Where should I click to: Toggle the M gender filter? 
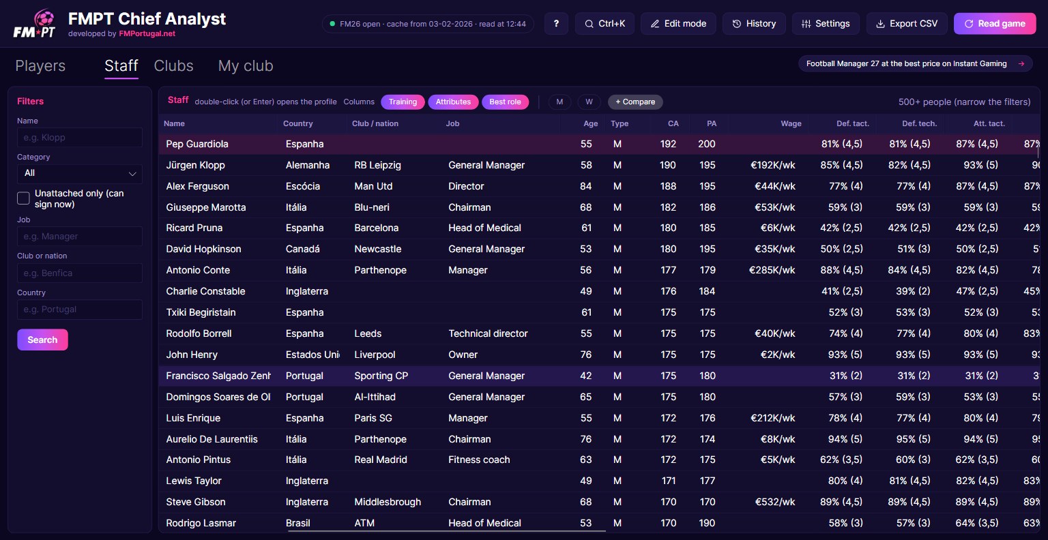click(x=559, y=102)
